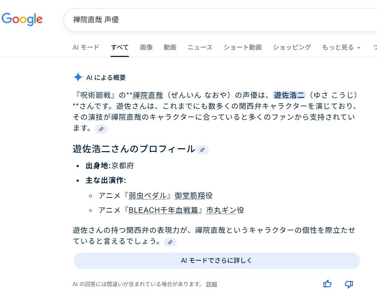This screenshot has height=296, width=377.
Task: Switch to the ショッピング tab
Action: click(292, 47)
